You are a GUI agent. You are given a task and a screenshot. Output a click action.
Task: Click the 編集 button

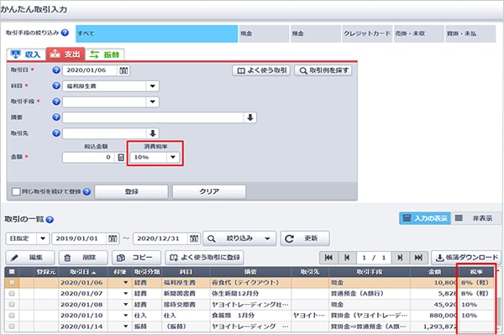click(x=30, y=258)
